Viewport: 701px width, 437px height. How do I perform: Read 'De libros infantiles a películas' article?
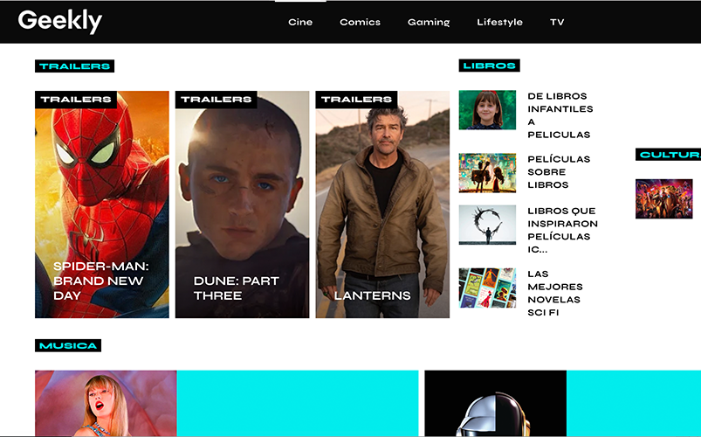(560, 115)
